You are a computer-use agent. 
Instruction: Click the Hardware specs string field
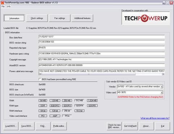click(102, 53)
